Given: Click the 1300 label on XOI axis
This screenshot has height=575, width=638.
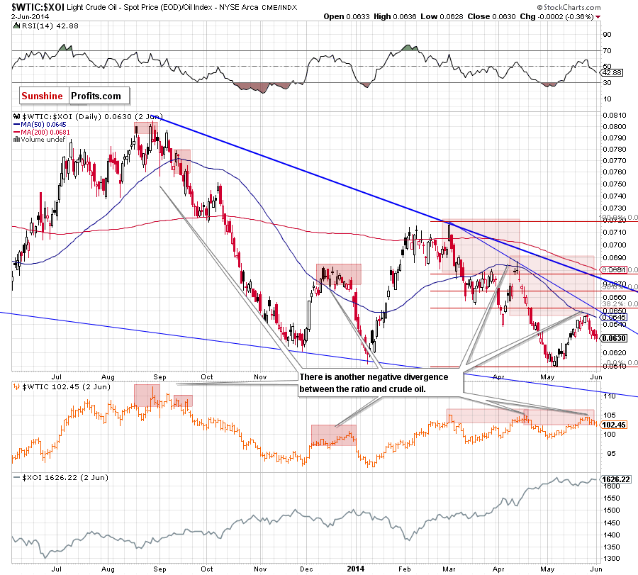Looking at the screenshot, I should pyautogui.click(x=612, y=559).
